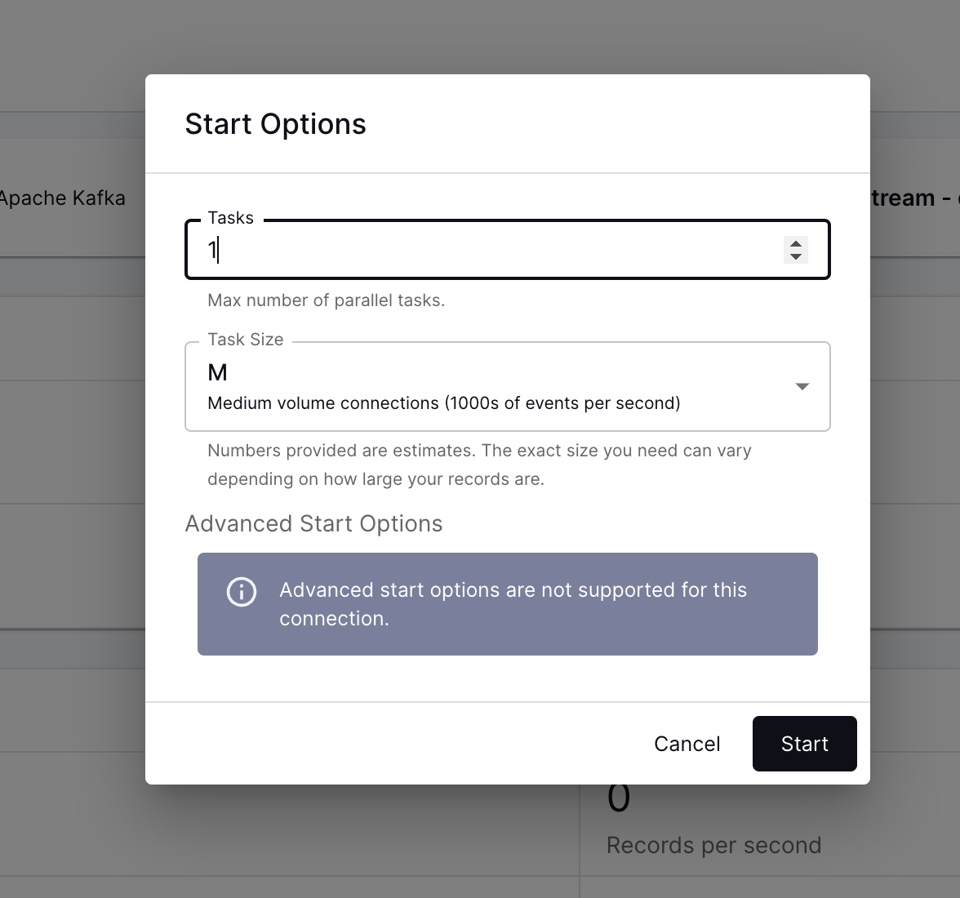Screen dimensions: 960x898
Task: Expand the Task Size dropdown arrow
Action: (802, 386)
